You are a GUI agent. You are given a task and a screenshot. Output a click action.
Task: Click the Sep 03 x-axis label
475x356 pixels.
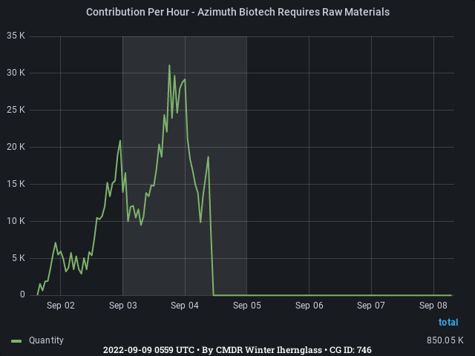[122, 306]
